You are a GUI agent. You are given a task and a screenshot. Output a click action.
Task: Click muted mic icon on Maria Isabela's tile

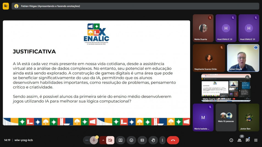210,107
